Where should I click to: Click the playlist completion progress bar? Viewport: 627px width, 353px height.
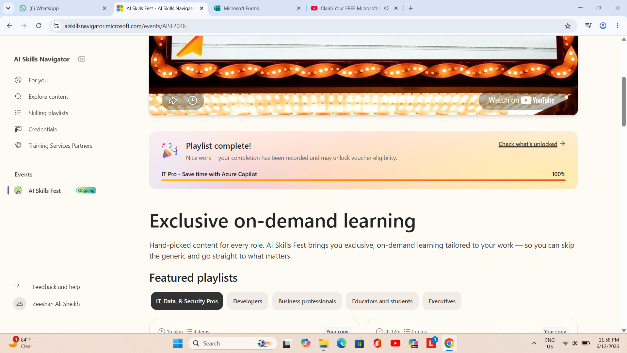[x=363, y=180]
